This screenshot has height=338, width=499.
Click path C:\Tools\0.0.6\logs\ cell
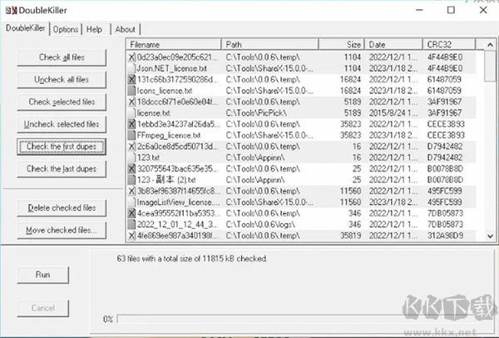pyautogui.click(x=260, y=225)
